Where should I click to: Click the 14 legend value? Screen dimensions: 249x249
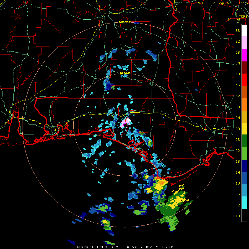[x=238, y=172]
